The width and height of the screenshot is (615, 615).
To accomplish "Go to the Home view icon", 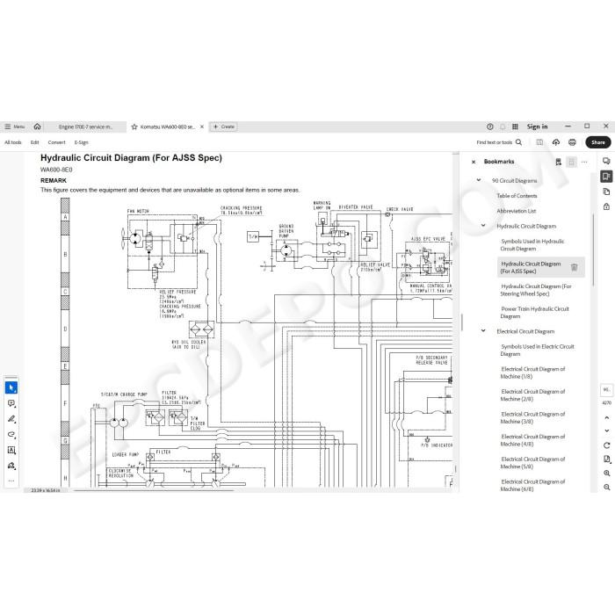I will [x=37, y=127].
